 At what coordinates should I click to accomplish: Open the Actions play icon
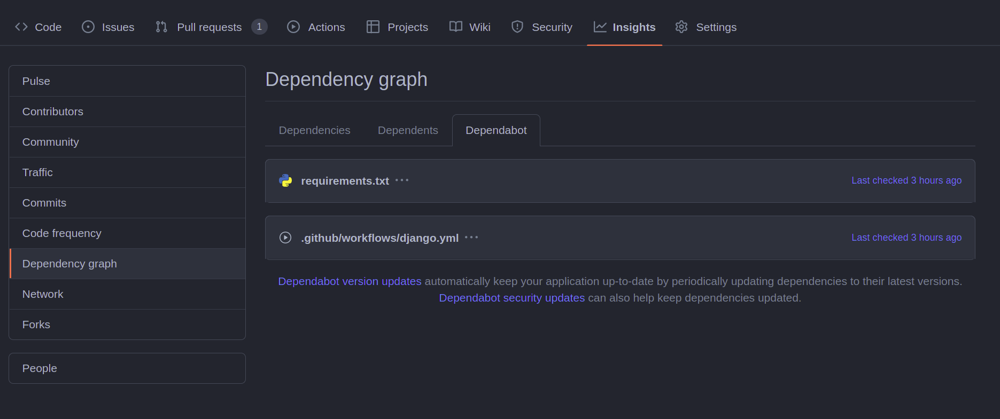pos(293,27)
